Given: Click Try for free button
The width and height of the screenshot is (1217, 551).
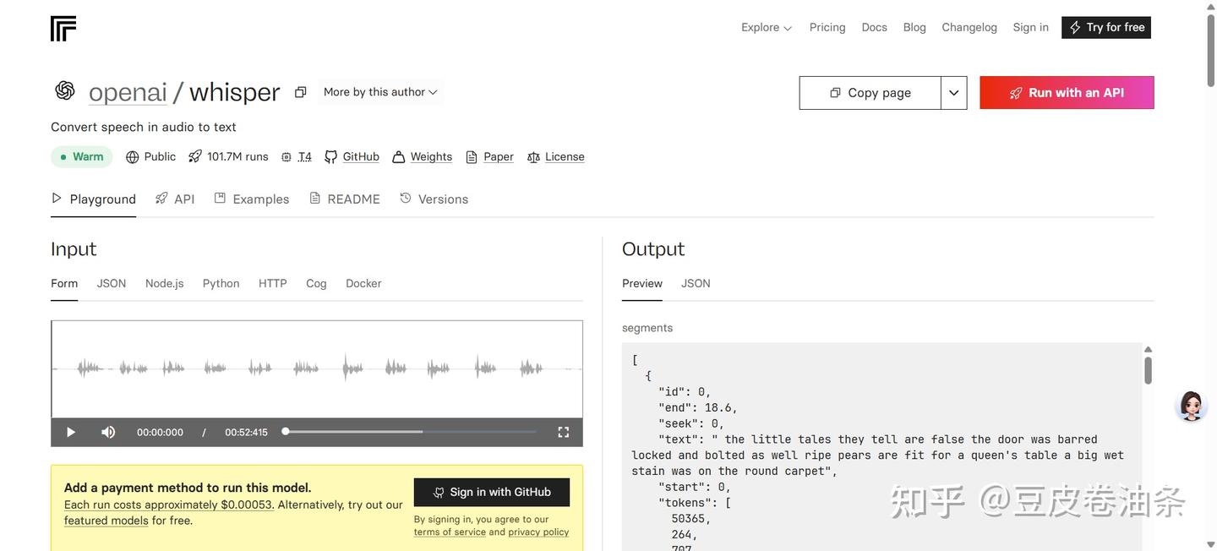Looking at the screenshot, I should point(1106,27).
